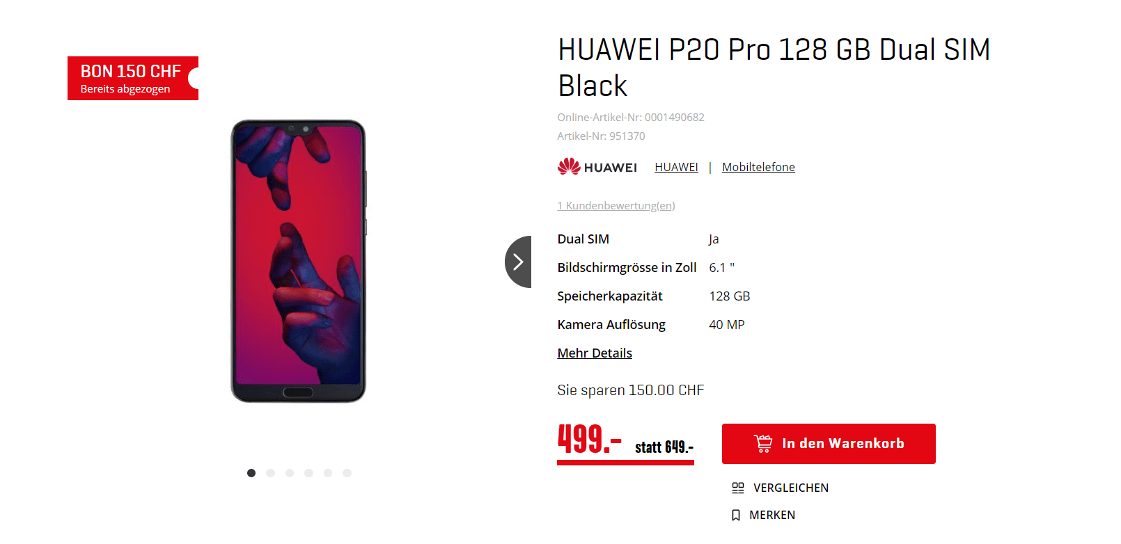The image size is (1121, 544).
Task: Open the 1 Kundenbewertung(en) reviews link
Action: pos(616,206)
